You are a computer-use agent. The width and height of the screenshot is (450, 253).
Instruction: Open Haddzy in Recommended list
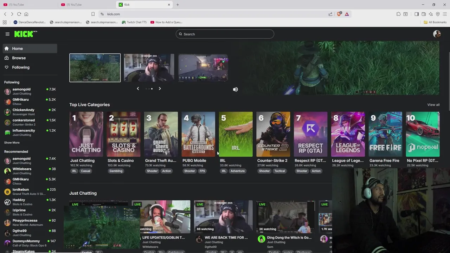click(x=30, y=202)
